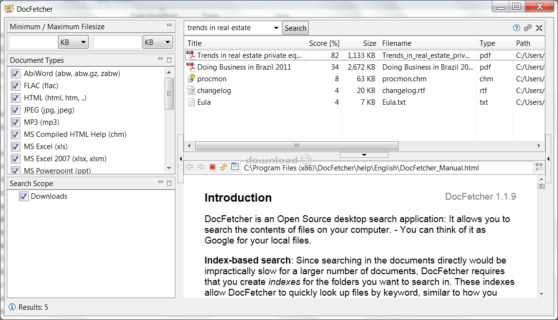This screenshot has width=558, height=320.
Task: Uncheck MS Excel (xls) type
Action: [x=15, y=146]
